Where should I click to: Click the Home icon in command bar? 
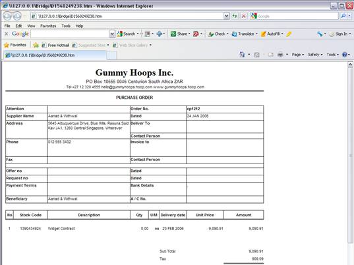coord(242,55)
